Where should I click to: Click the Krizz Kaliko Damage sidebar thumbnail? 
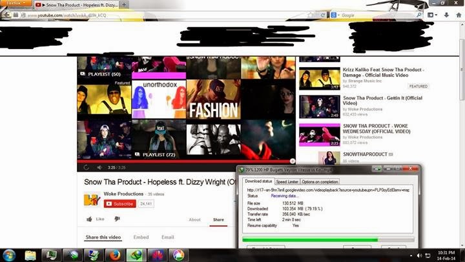320,79
